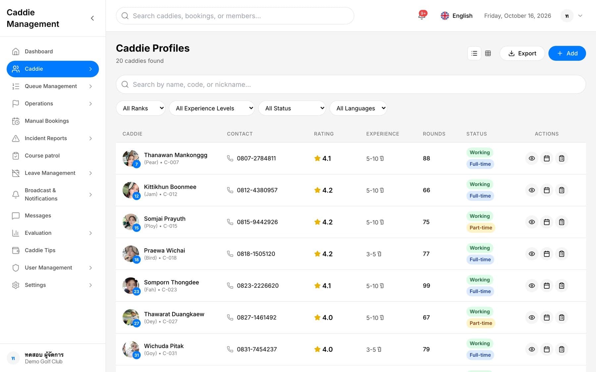Open the All Languages filter dropdown
This screenshot has width=596, height=372.
(x=358, y=108)
